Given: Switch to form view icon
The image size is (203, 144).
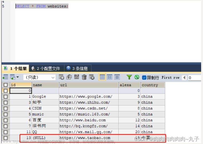Looking at the screenshot, I should (110, 77).
